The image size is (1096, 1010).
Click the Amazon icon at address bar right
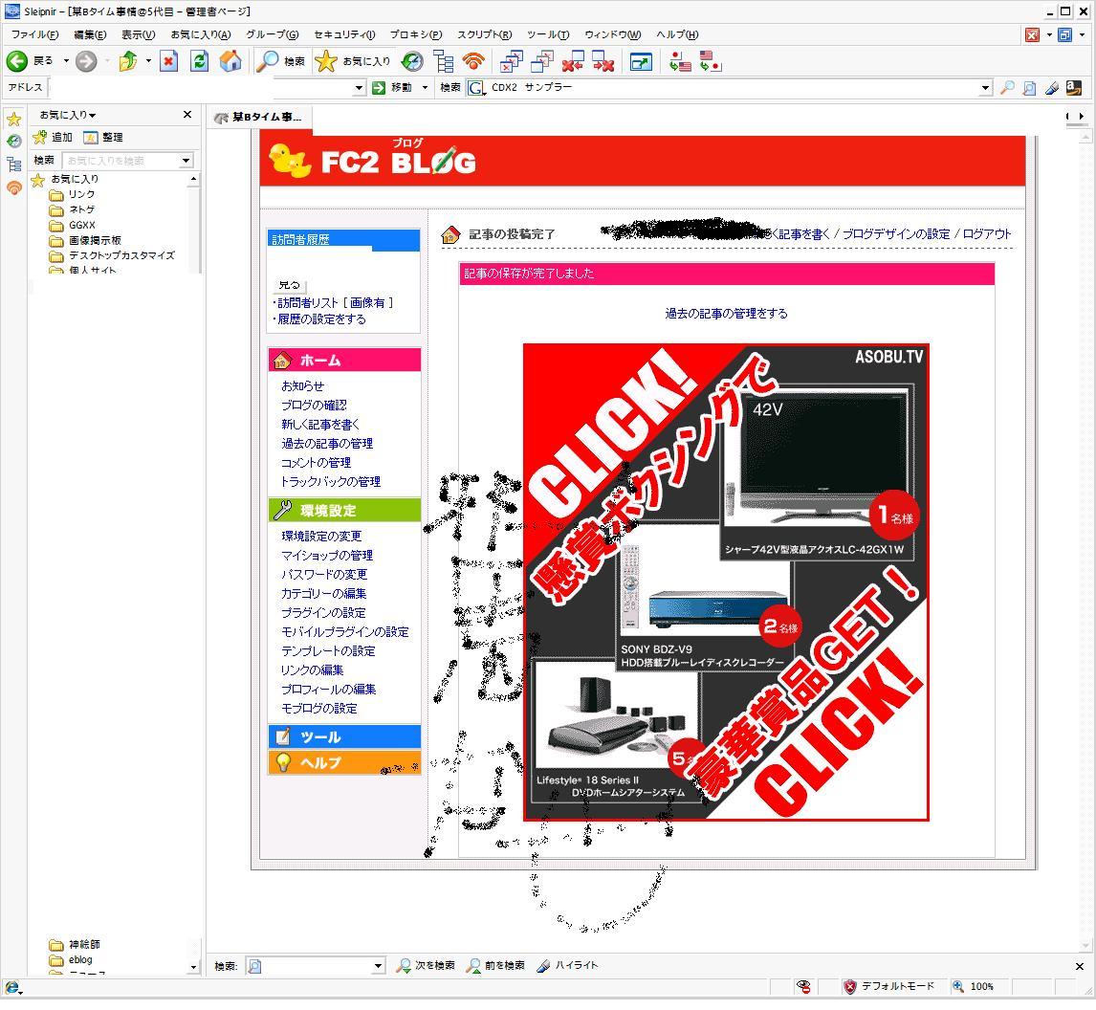pos(1074,87)
